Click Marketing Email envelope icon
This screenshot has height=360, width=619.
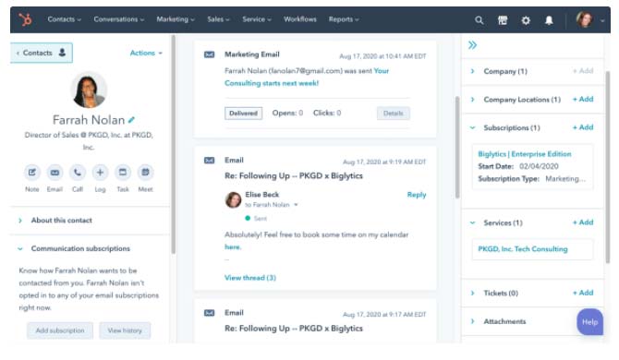[x=209, y=54]
